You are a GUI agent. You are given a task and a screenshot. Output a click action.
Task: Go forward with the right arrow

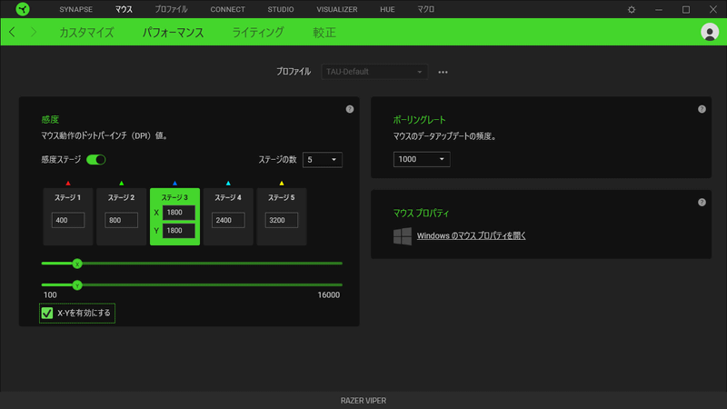coord(34,32)
